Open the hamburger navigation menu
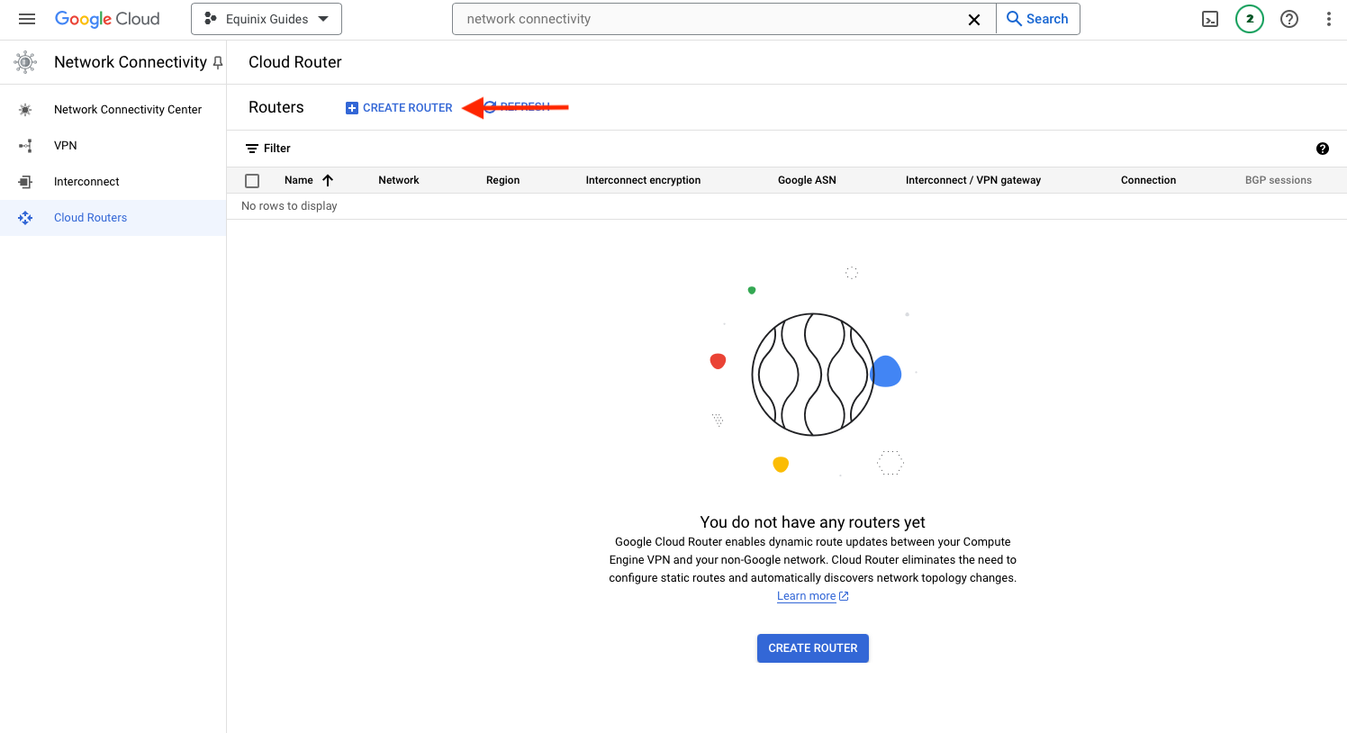Viewport: 1347px width, 733px height. pyautogui.click(x=27, y=19)
